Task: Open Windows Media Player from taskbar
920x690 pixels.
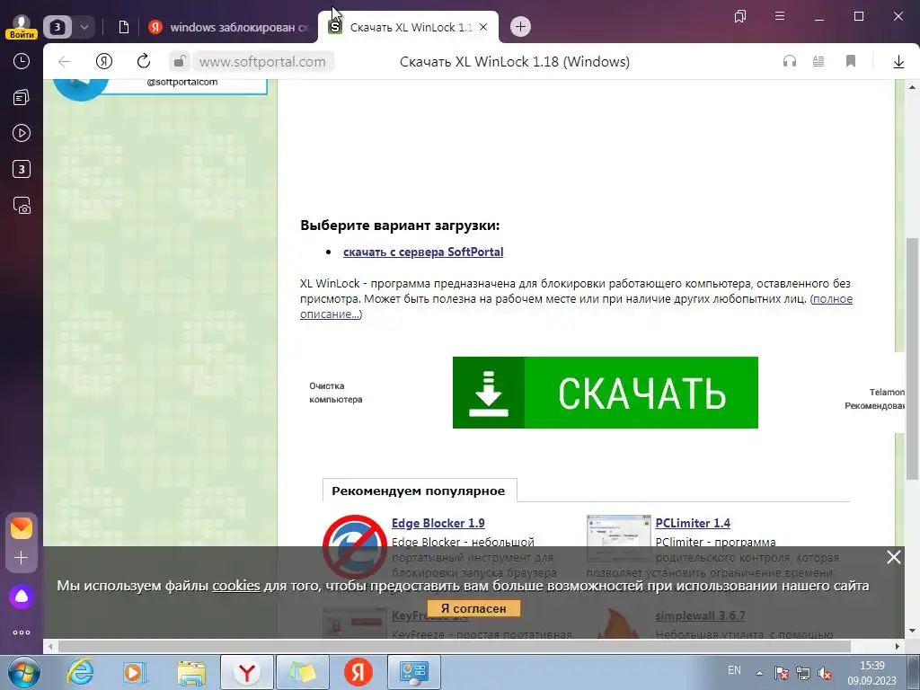Action: tap(134, 672)
